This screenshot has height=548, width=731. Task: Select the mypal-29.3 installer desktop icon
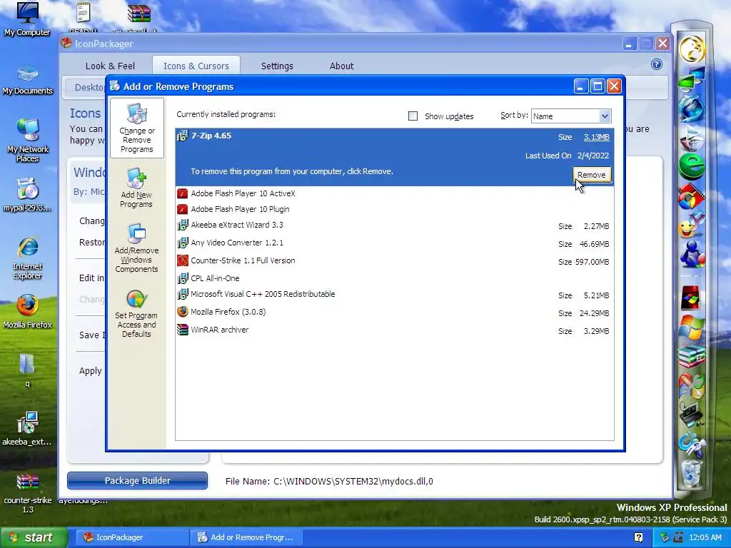(x=28, y=195)
